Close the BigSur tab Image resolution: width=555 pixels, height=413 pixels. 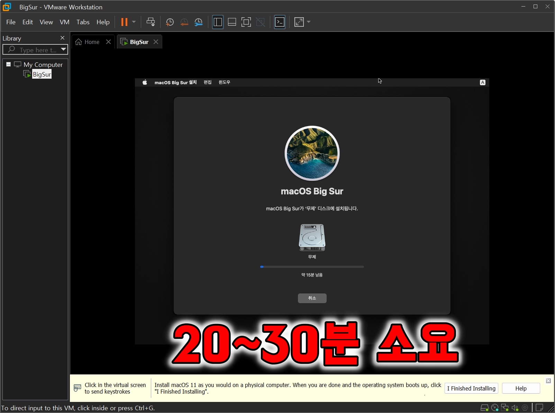(156, 42)
